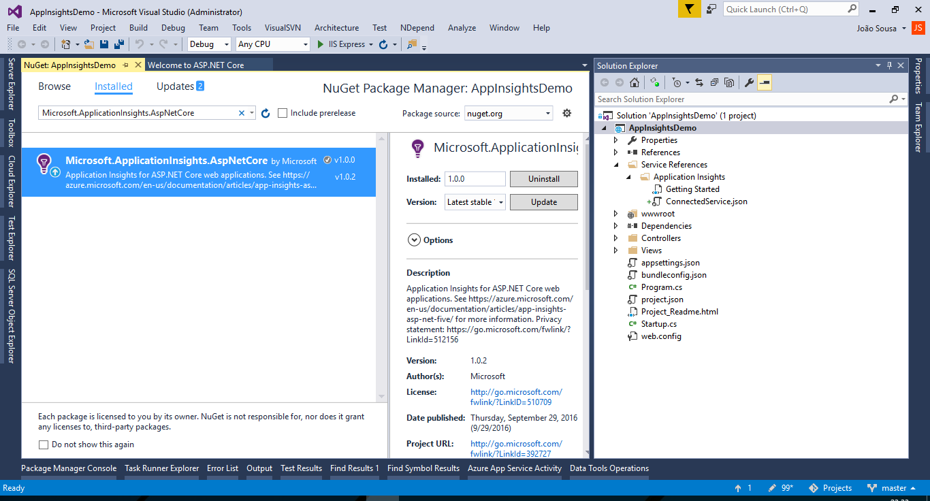Click the publish arrow icon in status bar
930x501 pixels.
click(x=738, y=488)
